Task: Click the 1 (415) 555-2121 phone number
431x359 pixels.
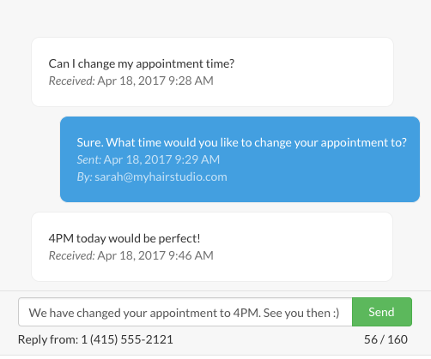Action: (127, 339)
